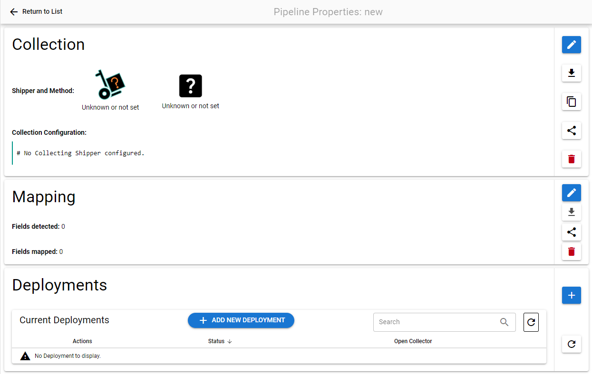Select the Open Collector column header

pyautogui.click(x=413, y=341)
